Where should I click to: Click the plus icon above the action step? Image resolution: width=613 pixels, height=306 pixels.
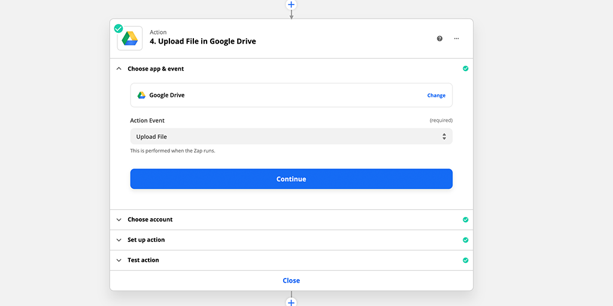point(292,5)
